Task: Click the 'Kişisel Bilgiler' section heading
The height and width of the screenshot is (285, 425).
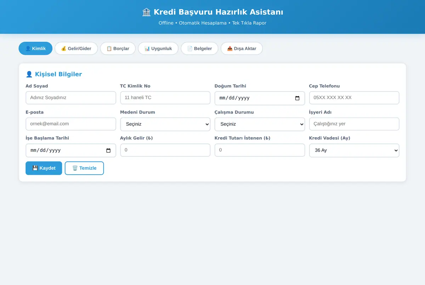Action: (58, 74)
